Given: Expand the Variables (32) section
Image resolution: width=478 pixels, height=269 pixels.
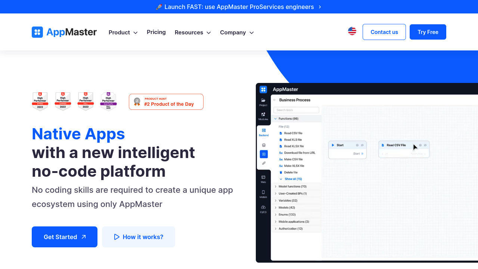Looking at the screenshot, I should [297, 201].
